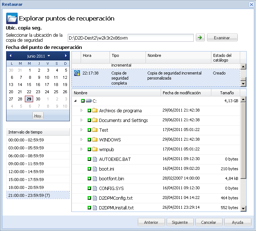Expand the Documents and Settings folder

(81, 120)
